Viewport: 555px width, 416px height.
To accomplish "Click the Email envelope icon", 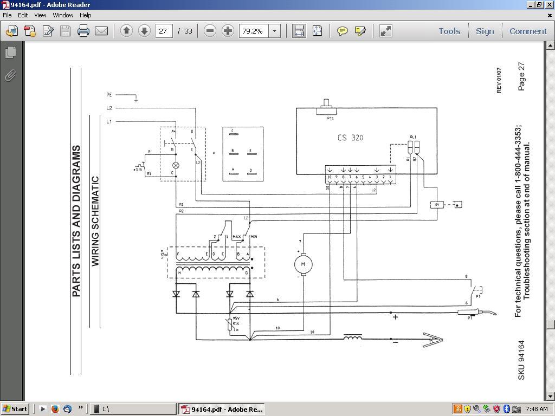I will point(101,31).
